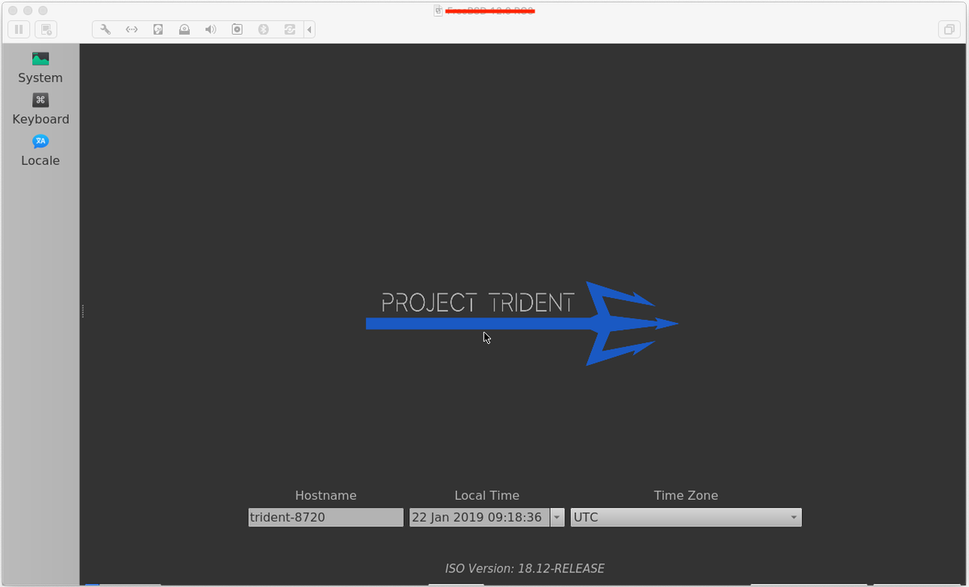Click the sidebar splitter handle
This screenshot has width=969, height=587.
click(82, 311)
